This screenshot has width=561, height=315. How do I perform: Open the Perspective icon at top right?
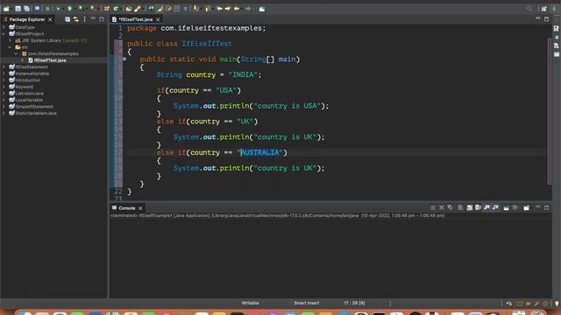pos(543,9)
